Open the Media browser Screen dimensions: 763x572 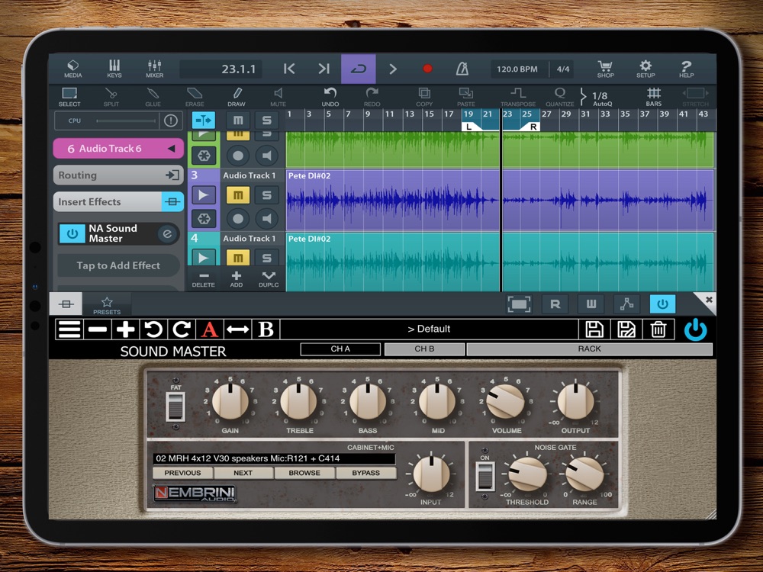pyautogui.click(x=73, y=69)
